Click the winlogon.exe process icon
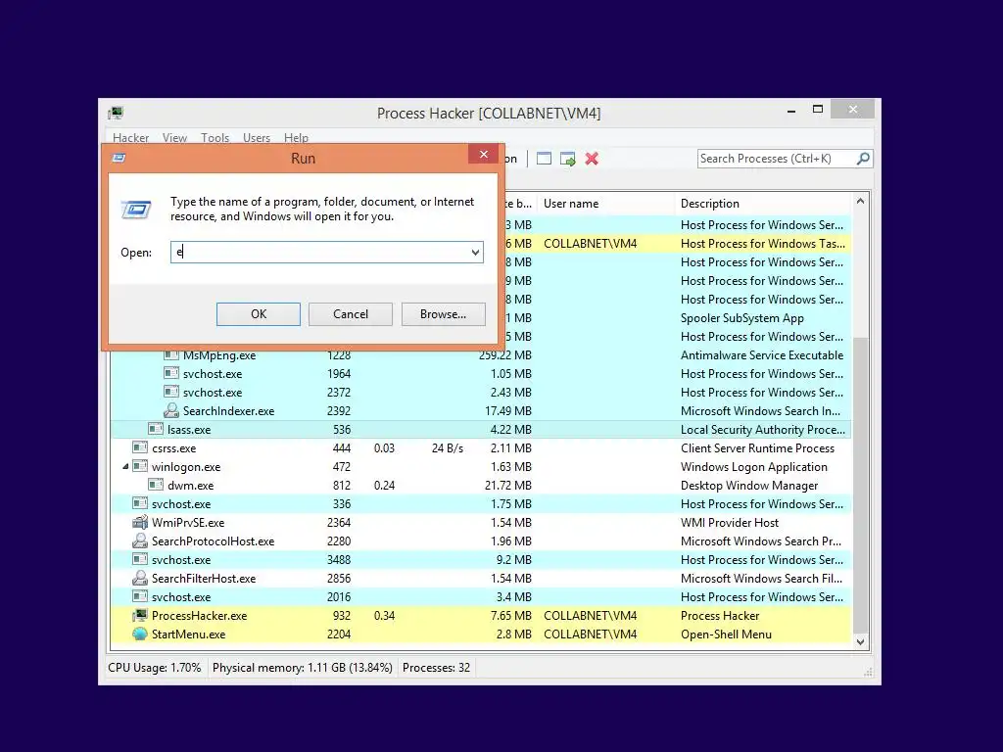 tap(140, 466)
